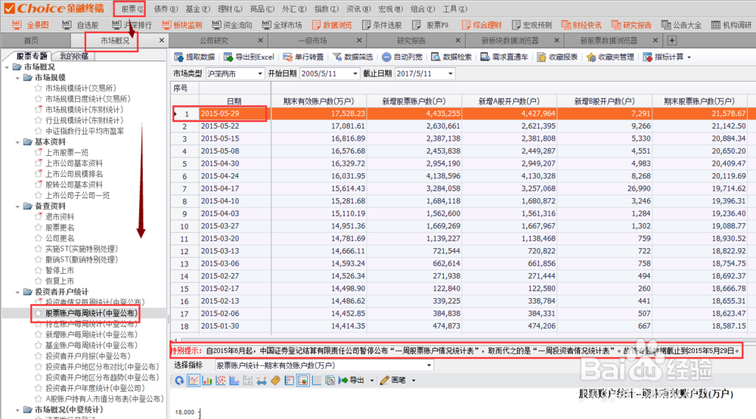Collapse the 投资者开户统计 tree folder
This screenshot has width=756, height=419.
(x=17, y=292)
